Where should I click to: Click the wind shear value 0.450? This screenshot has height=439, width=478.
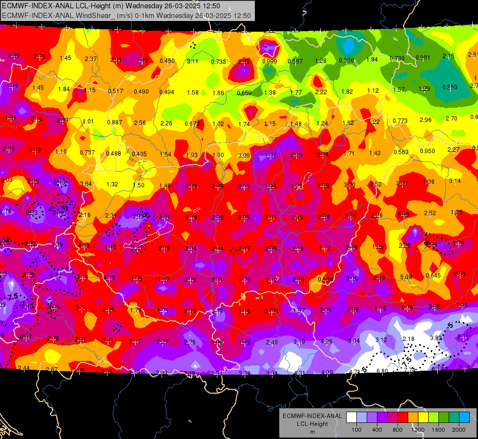pos(167,61)
